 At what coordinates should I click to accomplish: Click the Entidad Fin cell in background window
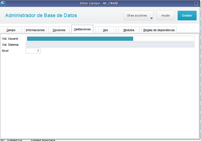[15, 140]
